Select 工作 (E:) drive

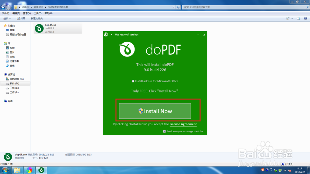click(x=12, y=88)
